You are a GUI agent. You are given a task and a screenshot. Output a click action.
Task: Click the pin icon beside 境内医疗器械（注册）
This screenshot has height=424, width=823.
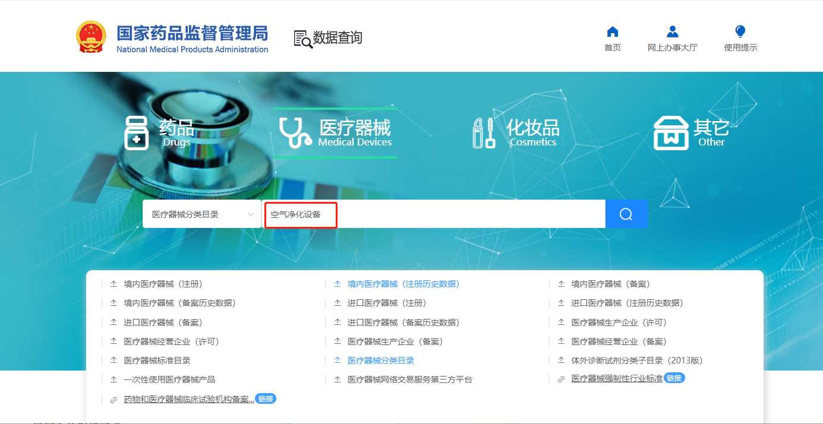pos(113,284)
